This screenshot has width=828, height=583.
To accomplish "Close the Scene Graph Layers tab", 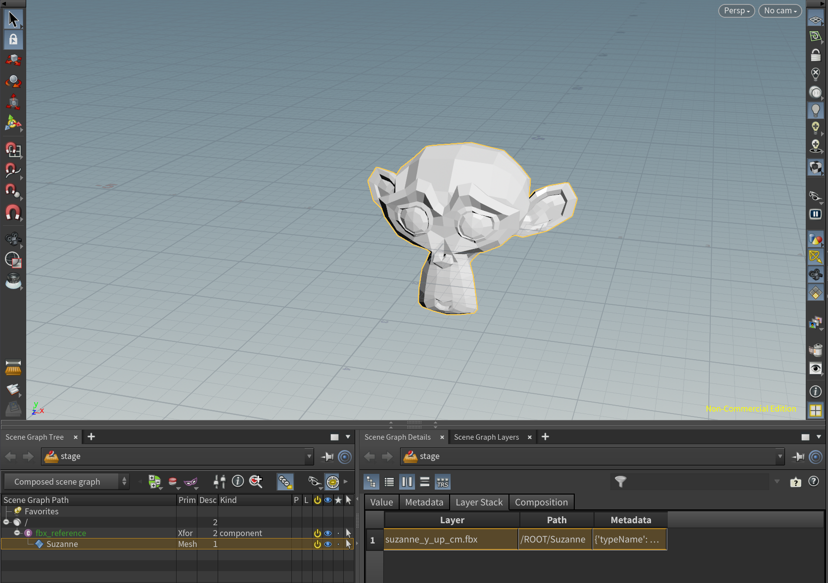I will [530, 437].
